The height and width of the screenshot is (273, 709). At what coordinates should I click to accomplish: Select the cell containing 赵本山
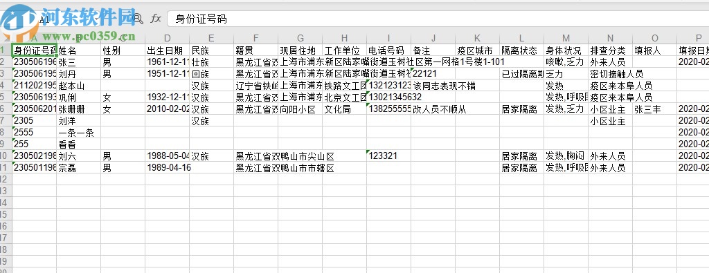[x=79, y=85]
